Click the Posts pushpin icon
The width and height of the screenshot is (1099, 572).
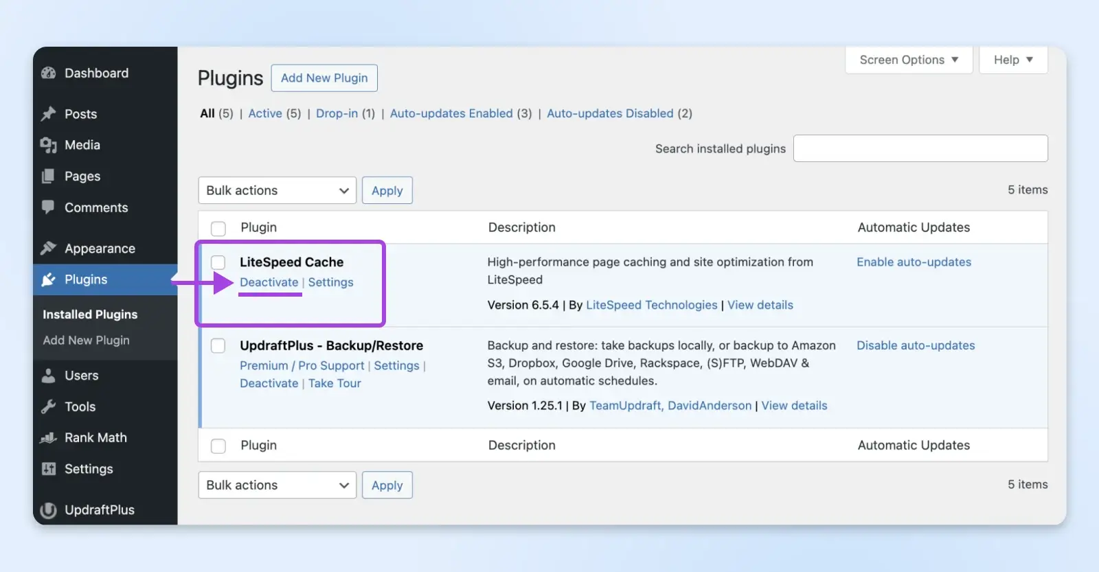[x=48, y=114]
